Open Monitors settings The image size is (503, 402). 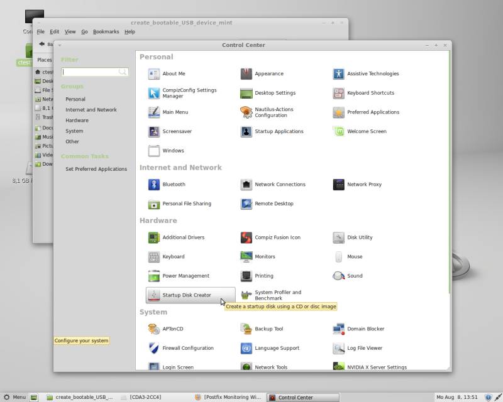(x=258, y=257)
